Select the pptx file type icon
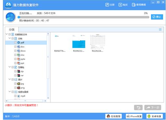Screen dimensions: 166x120 coord(19,59)
